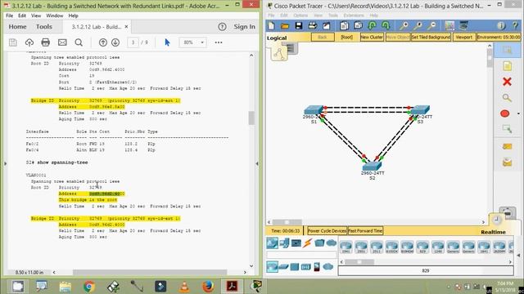Pick the Place Note tool
Viewport: 524px width, 294px height.
tap(507, 66)
